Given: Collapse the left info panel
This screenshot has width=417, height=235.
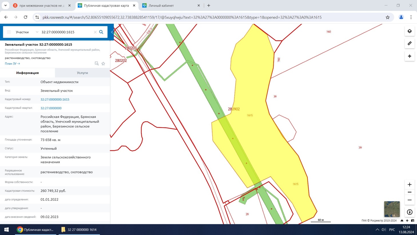Looking at the screenshot, I should tap(112, 32).
